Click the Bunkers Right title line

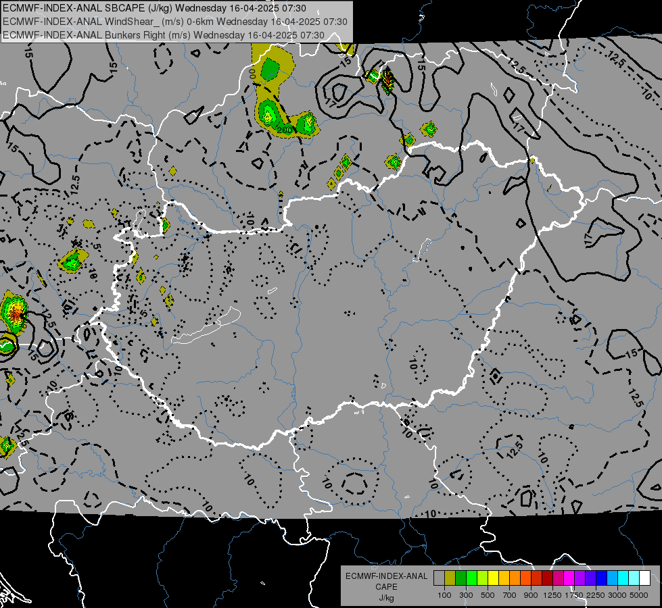tap(164, 35)
